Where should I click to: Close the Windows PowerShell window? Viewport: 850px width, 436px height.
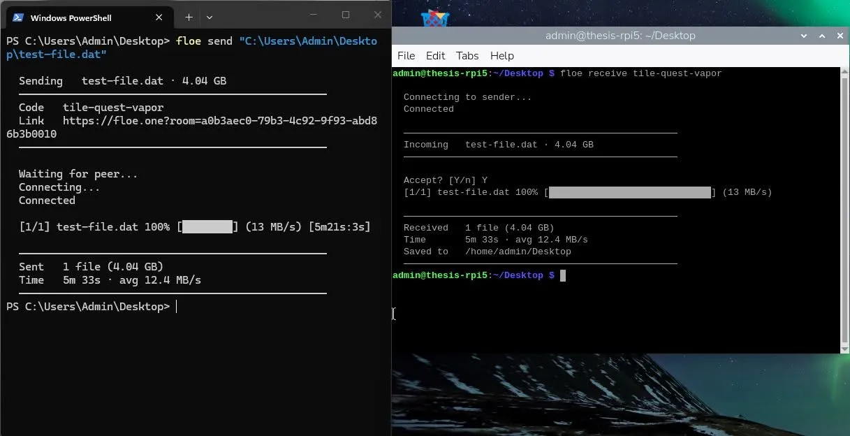click(x=378, y=15)
